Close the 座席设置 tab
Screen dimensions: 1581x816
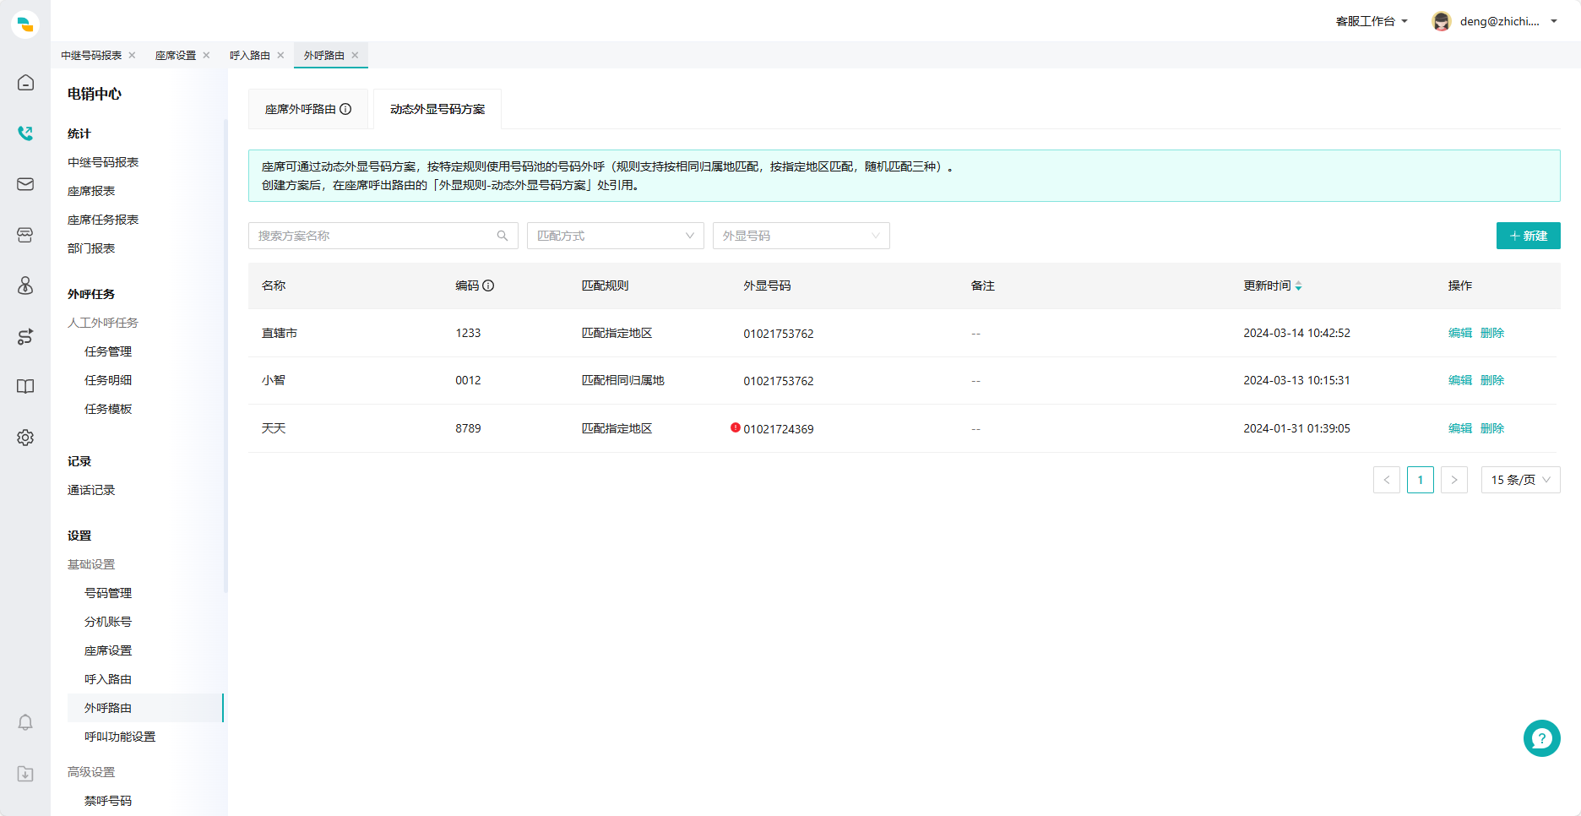click(206, 55)
